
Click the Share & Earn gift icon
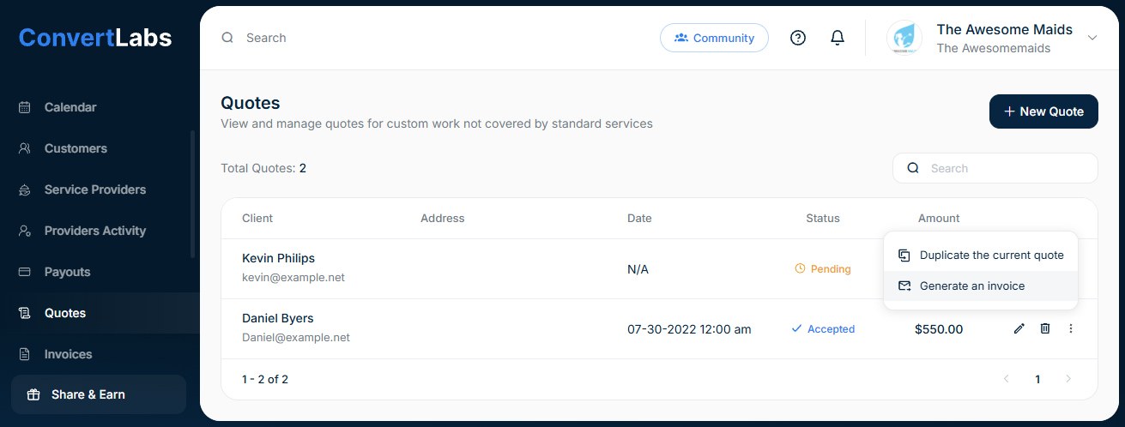tap(33, 394)
